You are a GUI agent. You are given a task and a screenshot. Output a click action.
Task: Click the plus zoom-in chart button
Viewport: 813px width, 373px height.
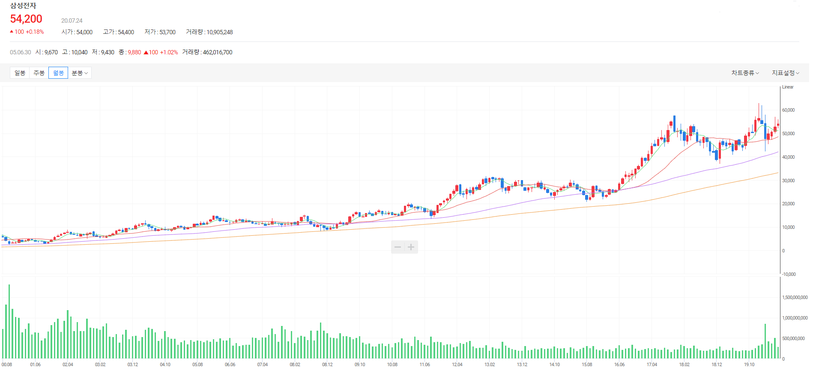411,247
